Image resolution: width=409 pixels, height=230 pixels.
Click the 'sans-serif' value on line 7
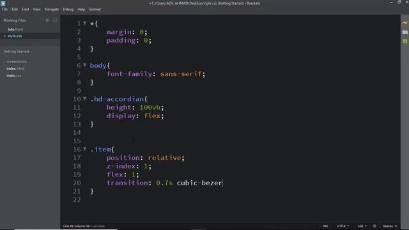tap(181, 74)
